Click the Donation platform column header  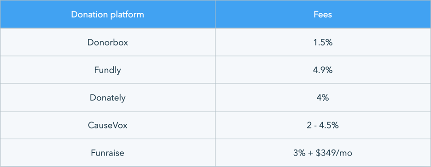point(107,14)
